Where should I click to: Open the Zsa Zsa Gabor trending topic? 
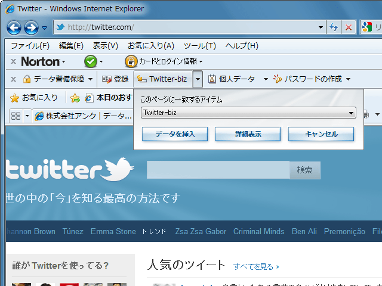201,231
